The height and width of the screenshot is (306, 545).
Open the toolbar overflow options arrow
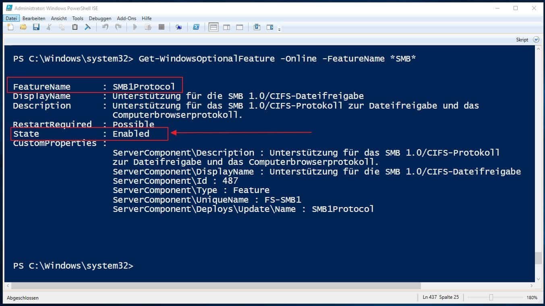279,29
